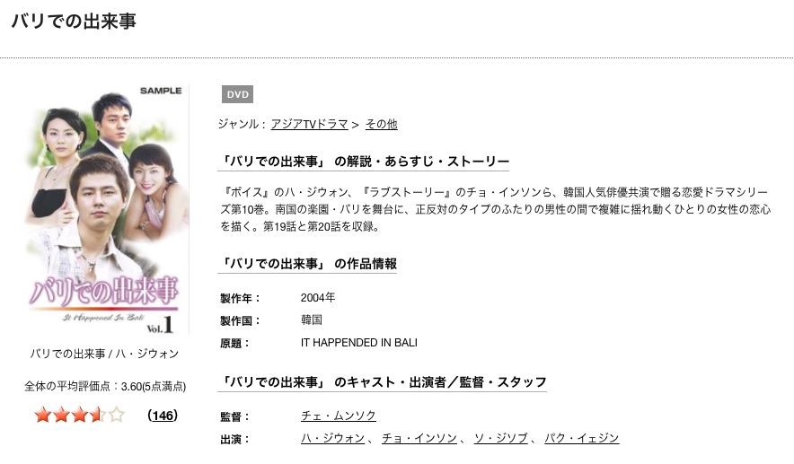
Task: Open the その他 genre link
Action: (x=382, y=124)
